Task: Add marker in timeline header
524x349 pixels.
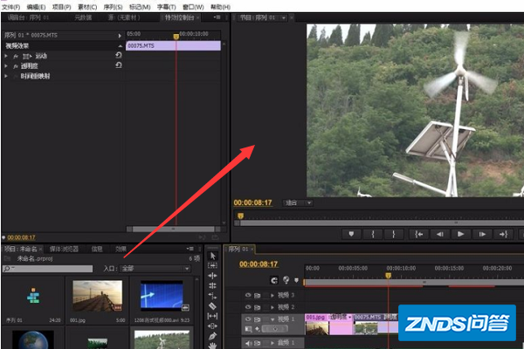Action: [x=296, y=280]
